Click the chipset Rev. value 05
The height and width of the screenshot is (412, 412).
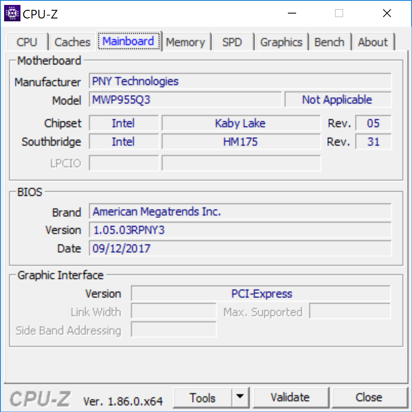click(x=374, y=123)
